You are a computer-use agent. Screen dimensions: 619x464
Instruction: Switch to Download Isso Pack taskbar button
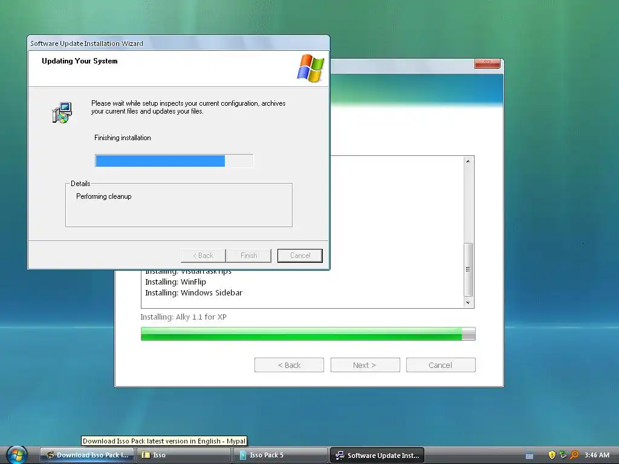(x=87, y=455)
